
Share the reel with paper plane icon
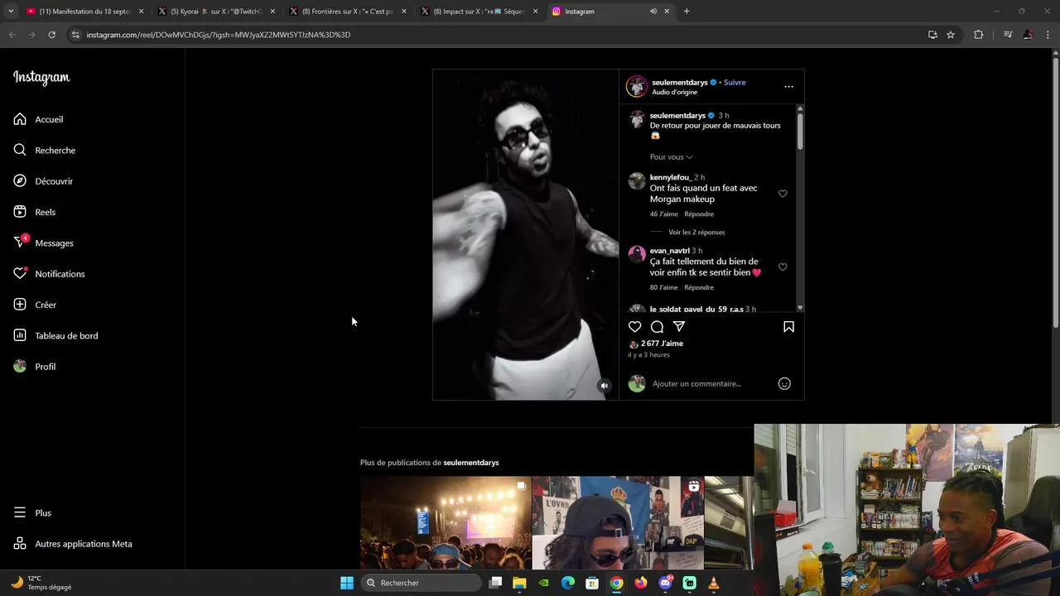pos(679,327)
